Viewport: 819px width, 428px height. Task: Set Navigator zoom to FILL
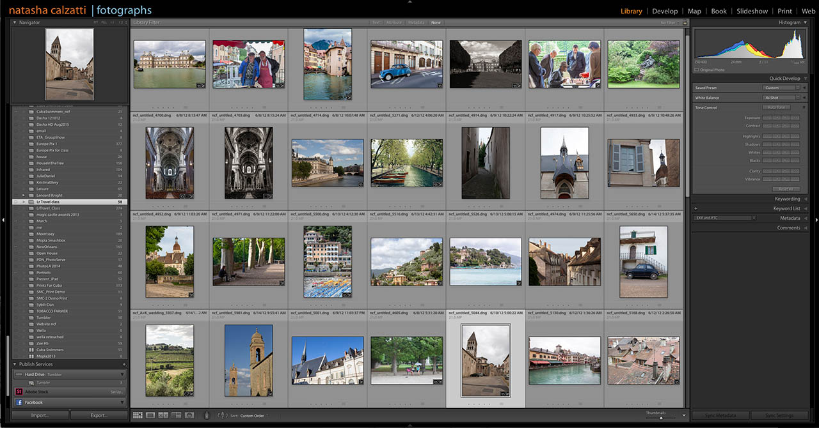click(x=104, y=22)
